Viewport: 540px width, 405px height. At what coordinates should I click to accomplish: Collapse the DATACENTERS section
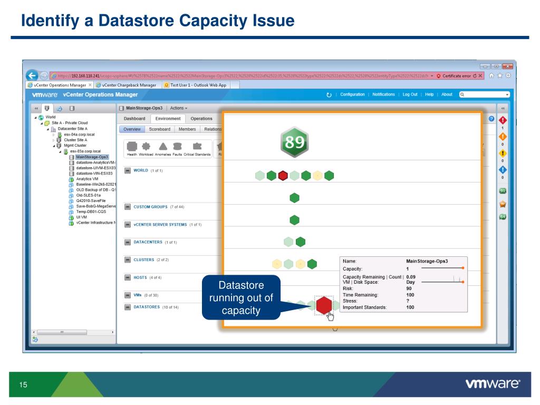tap(128, 242)
